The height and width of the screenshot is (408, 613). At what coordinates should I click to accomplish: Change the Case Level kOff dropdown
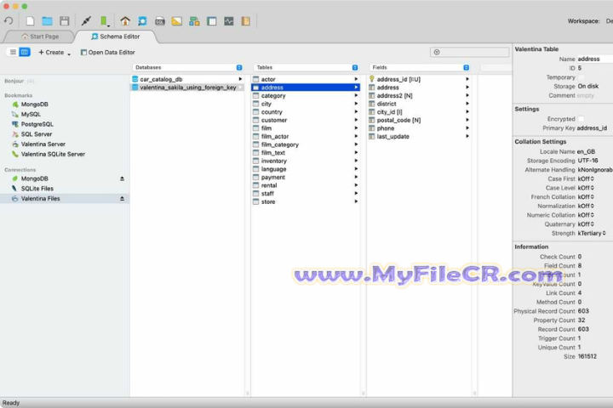pos(586,188)
